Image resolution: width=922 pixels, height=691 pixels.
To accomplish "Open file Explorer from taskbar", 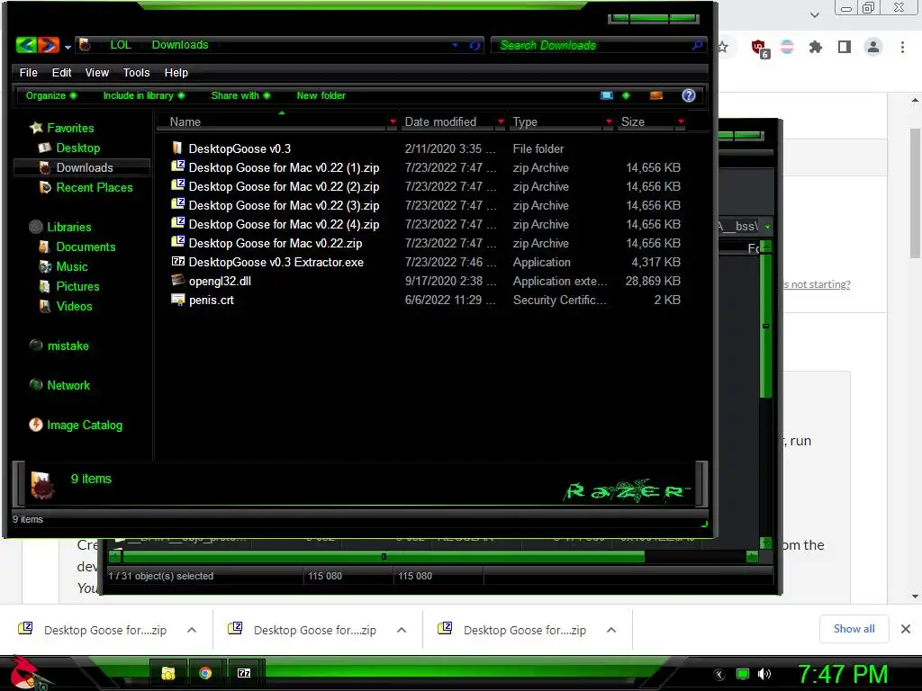I will pyautogui.click(x=168, y=673).
